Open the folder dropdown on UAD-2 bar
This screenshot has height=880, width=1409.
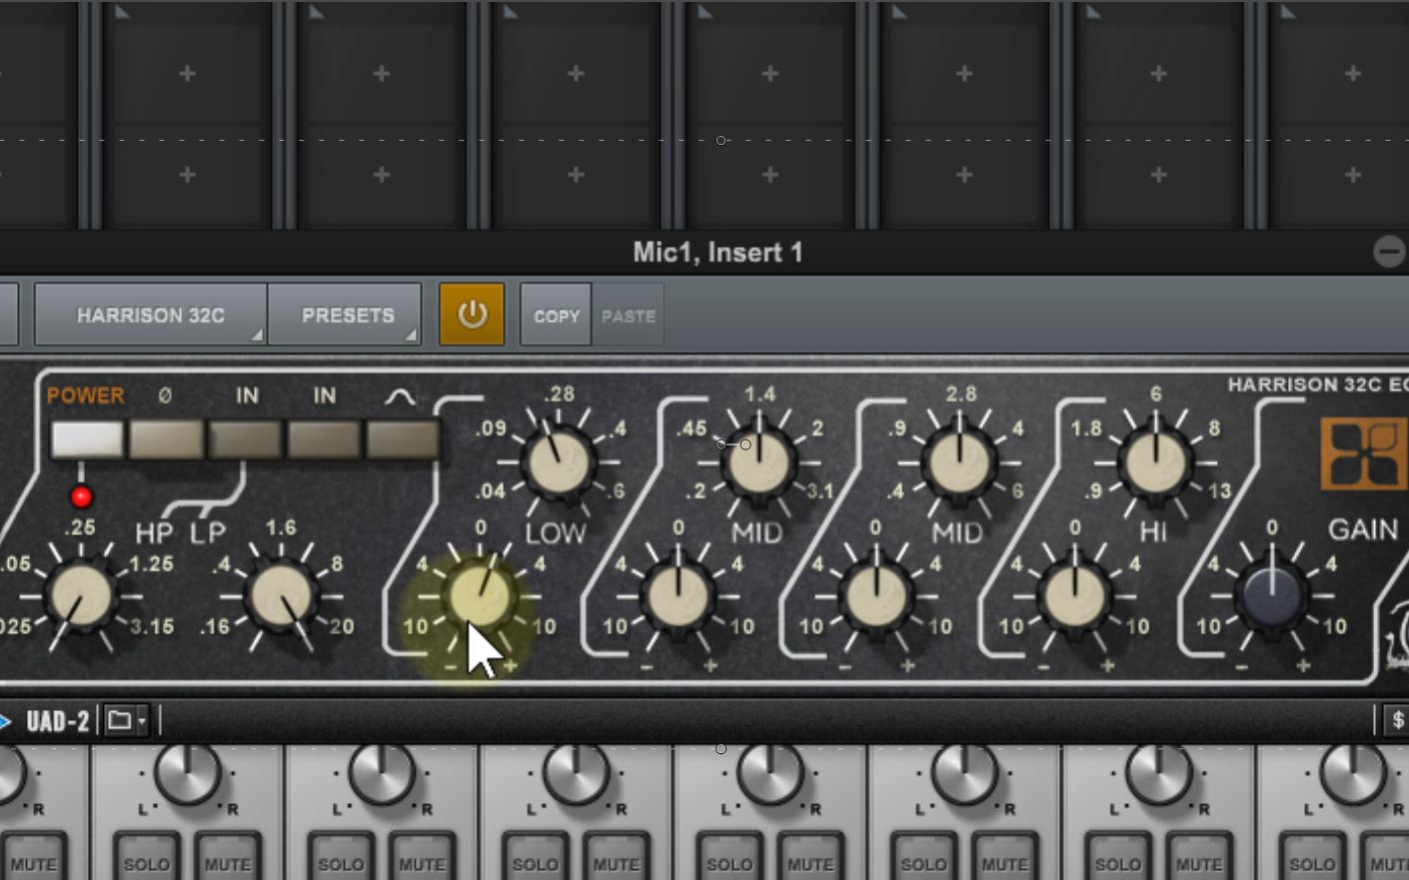point(127,720)
